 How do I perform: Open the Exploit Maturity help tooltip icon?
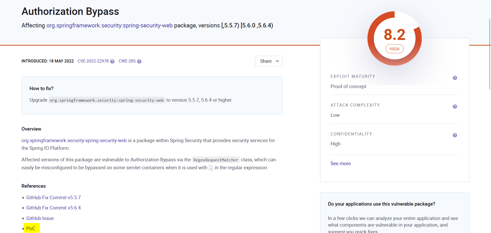455,78
